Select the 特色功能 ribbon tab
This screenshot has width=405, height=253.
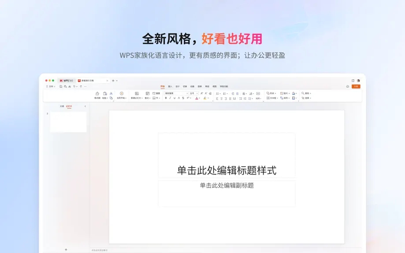point(224,86)
